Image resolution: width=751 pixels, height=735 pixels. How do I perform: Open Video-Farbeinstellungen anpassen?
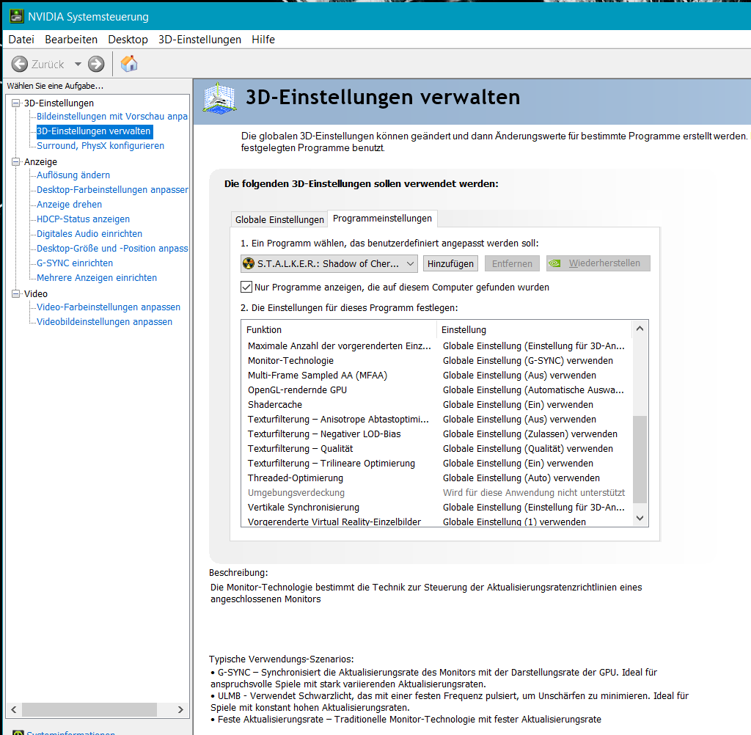pyautogui.click(x=109, y=307)
